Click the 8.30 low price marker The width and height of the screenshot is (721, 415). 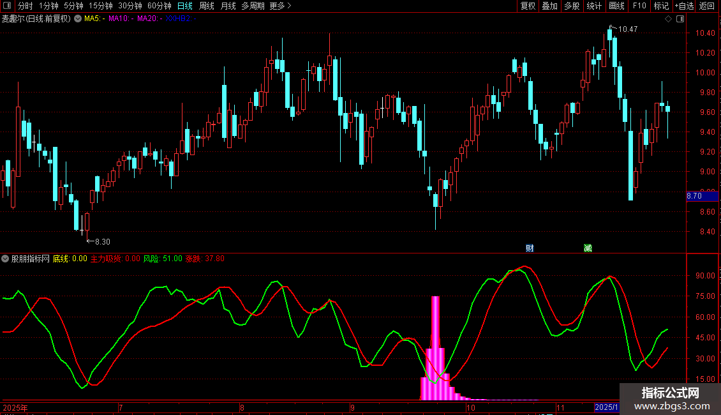click(103, 241)
